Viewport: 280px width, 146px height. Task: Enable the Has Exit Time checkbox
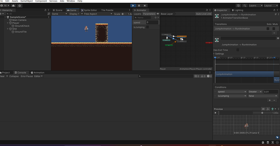tap(238, 50)
